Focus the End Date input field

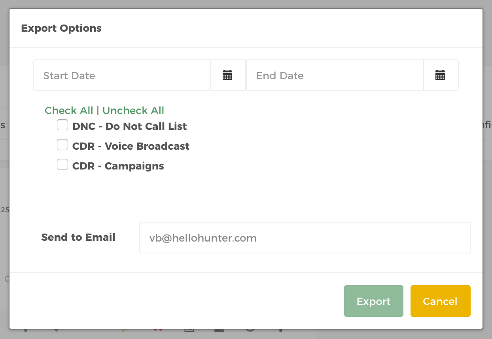tap(335, 75)
